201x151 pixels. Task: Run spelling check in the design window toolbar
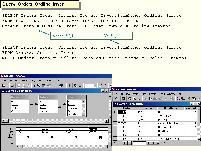pos(28,86)
